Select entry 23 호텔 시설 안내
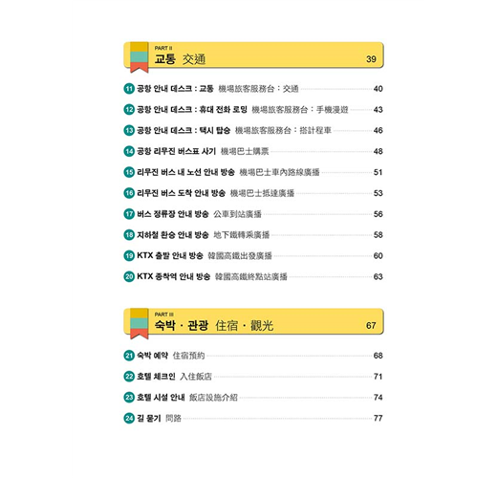Viewport: 497px width, 478px height. pyautogui.click(x=253, y=397)
